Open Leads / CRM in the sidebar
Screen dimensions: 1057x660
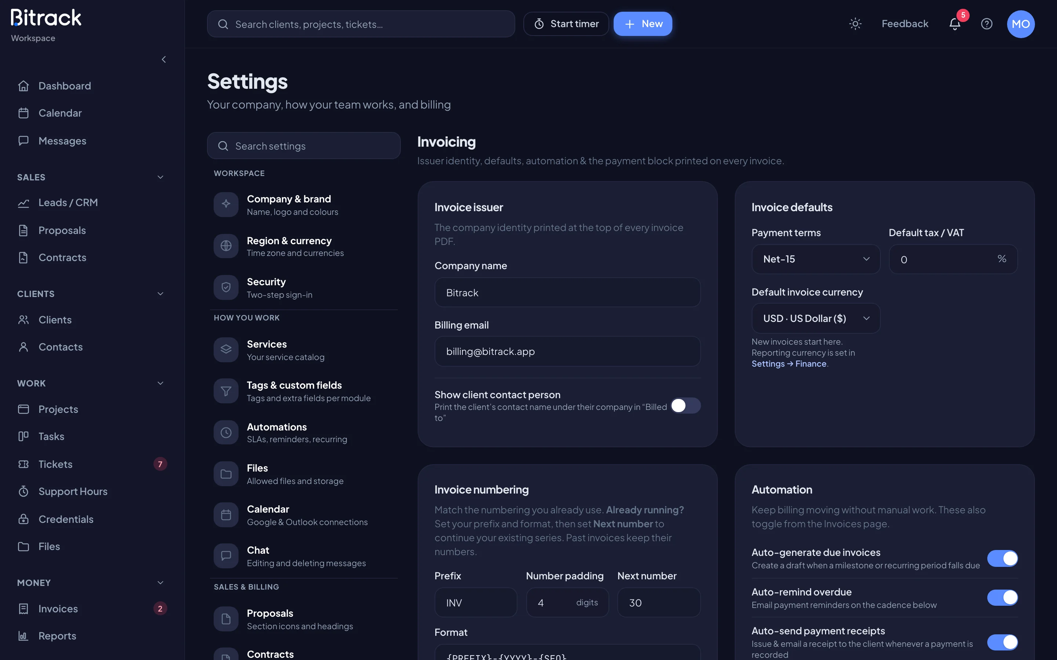[x=92, y=202]
